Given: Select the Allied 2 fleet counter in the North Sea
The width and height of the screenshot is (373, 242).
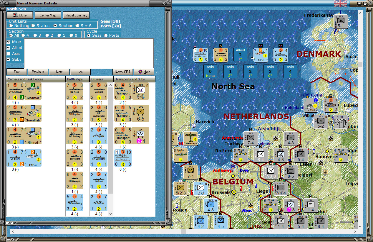Looking at the screenshot, I should [240, 55].
